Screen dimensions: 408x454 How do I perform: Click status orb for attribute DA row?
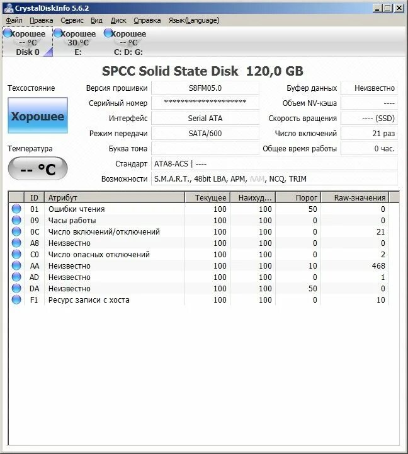click(x=16, y=288)
